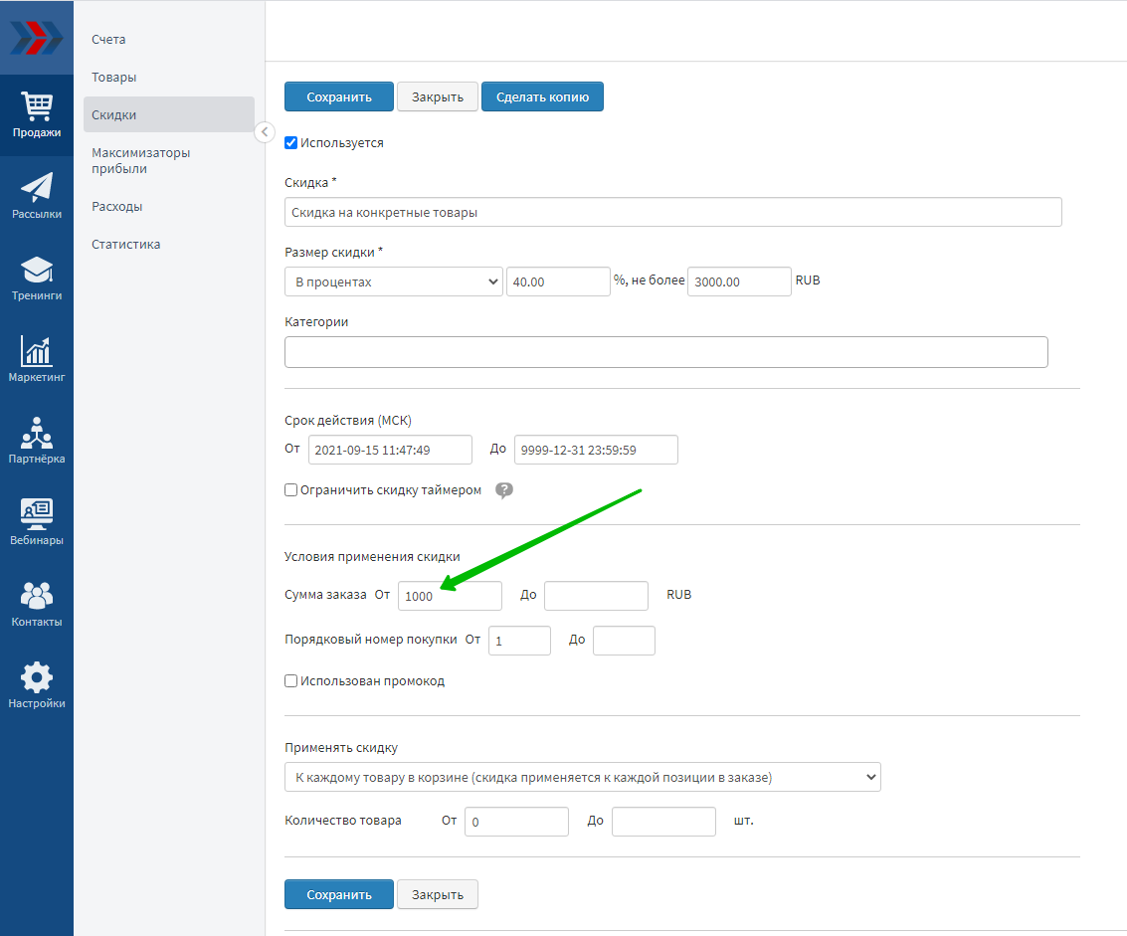Tick the Использован промокод checkbox
Image resolution: width=1127 pixels, height=936 pixels.
click(x=291, y=681)
